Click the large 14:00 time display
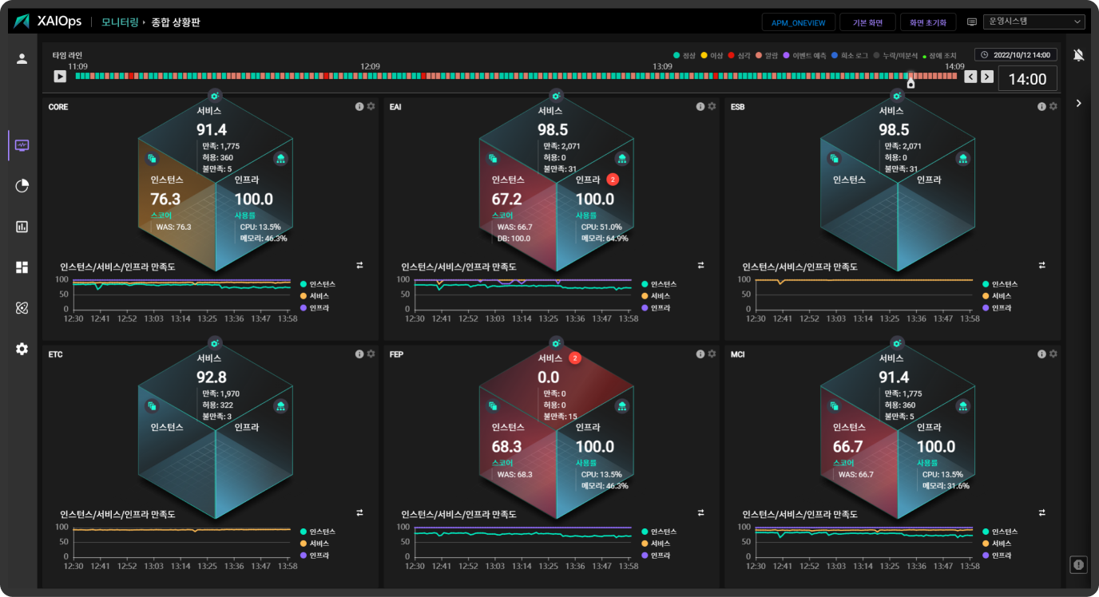Screen dimensions: 1099x597 1027,78
